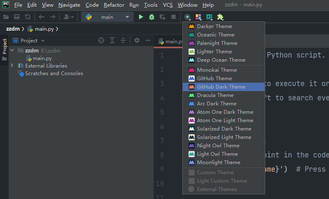Select Atom One Dark Theme
Image resolution: width=329 pixels, height=199 pixels.
coord(224,112)
